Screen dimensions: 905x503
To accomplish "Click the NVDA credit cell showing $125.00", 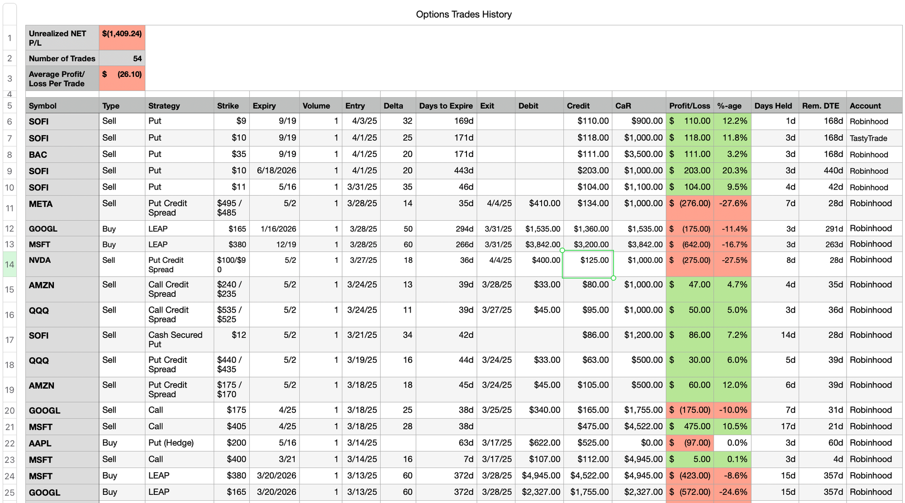I will pos(588,264).
